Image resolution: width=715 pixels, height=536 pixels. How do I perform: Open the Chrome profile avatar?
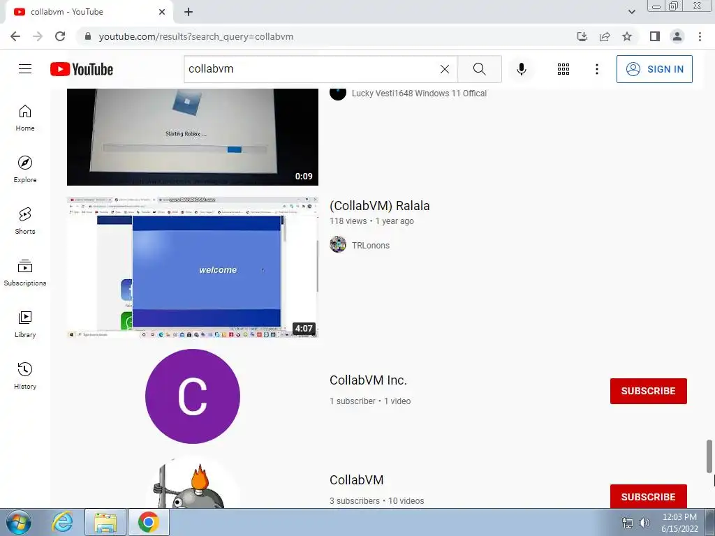pos(677,36)
